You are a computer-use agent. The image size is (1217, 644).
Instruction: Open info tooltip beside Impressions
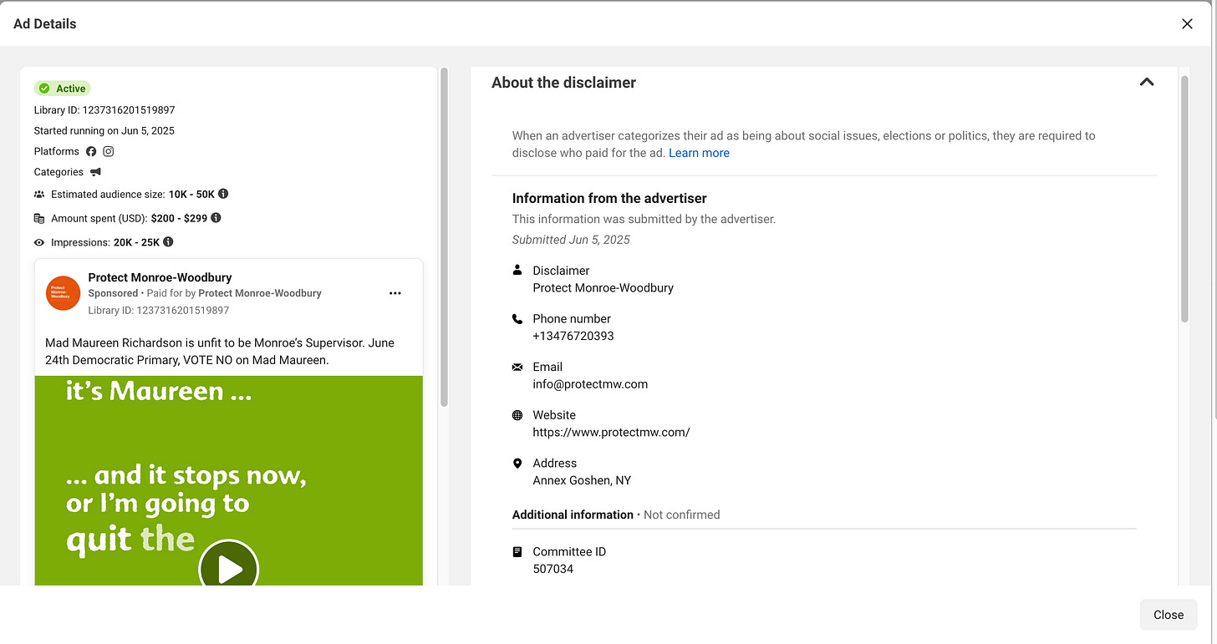click(168, 242)
